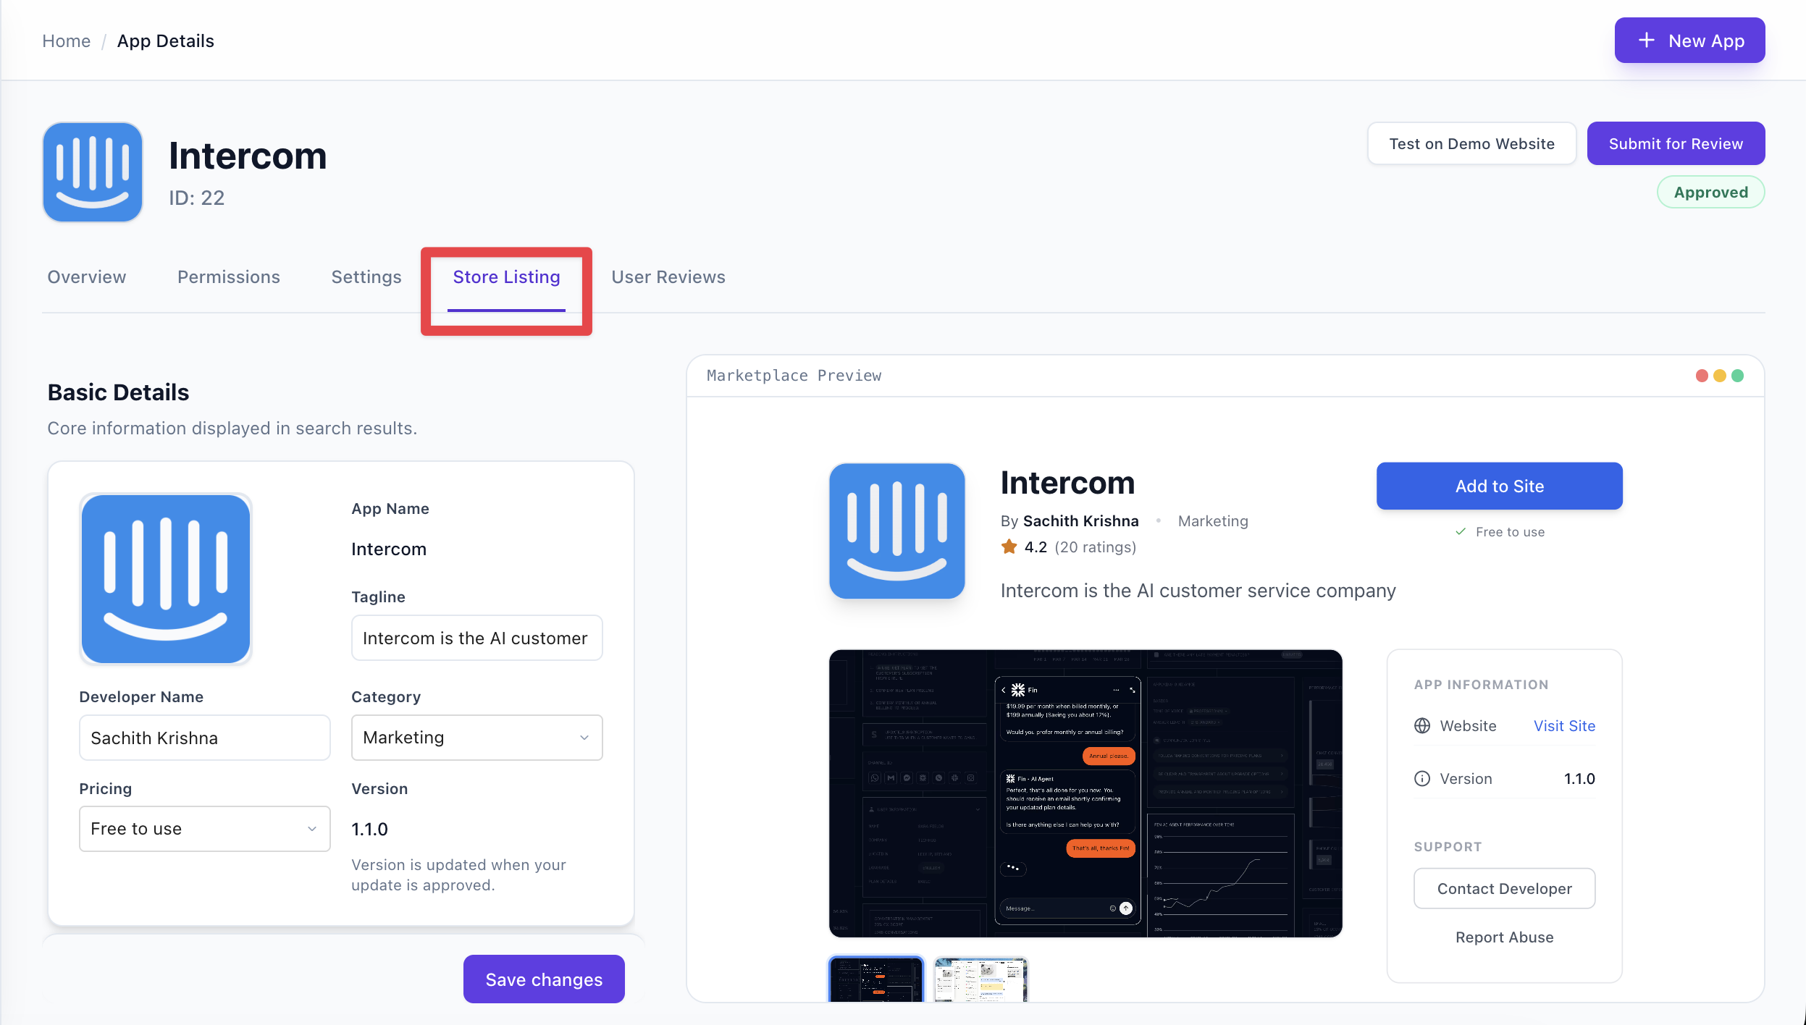
Task: Open the Visit Site link
Action: 1563,725
